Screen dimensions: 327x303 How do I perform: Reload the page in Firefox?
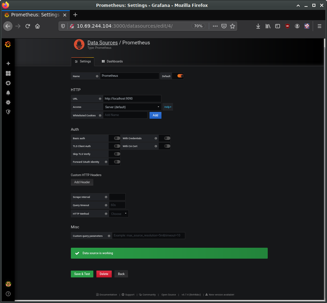[x=28, y=26]
